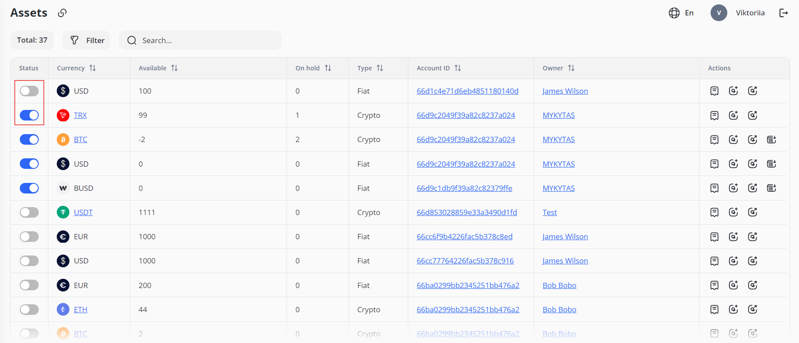Turn off the BTC -2 asset toggle
The image size is (799, 343).
tap(29, 139)
